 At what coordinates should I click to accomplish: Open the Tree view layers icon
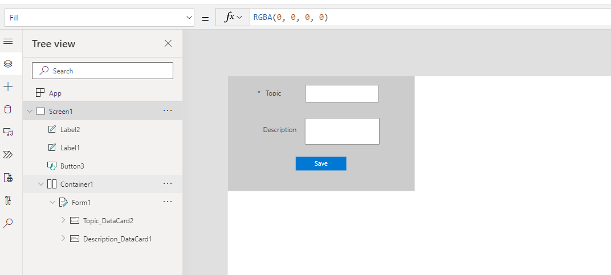(8, 64)
